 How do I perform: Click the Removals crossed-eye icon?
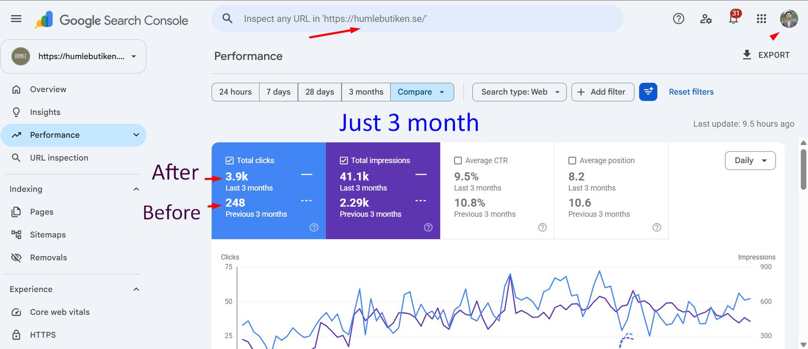coord(16,257)
